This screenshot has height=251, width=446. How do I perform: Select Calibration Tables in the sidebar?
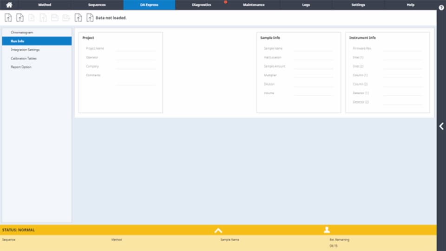click(x=24, y=59)
